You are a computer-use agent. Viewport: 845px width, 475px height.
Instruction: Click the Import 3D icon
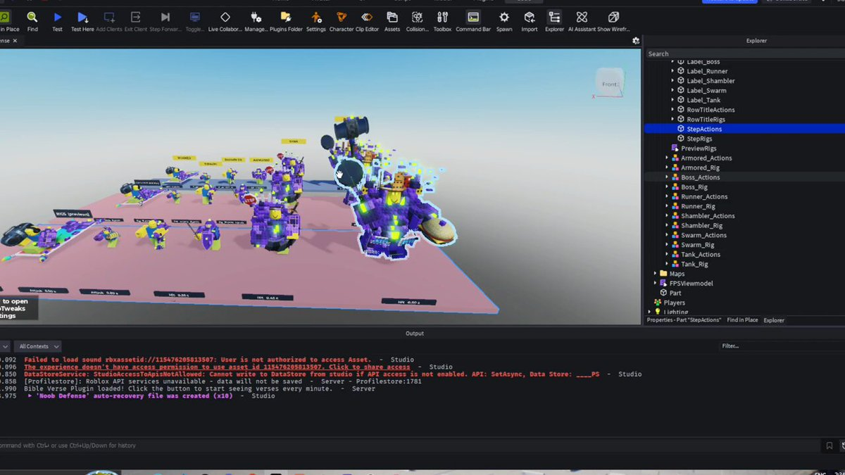(529, 17)
